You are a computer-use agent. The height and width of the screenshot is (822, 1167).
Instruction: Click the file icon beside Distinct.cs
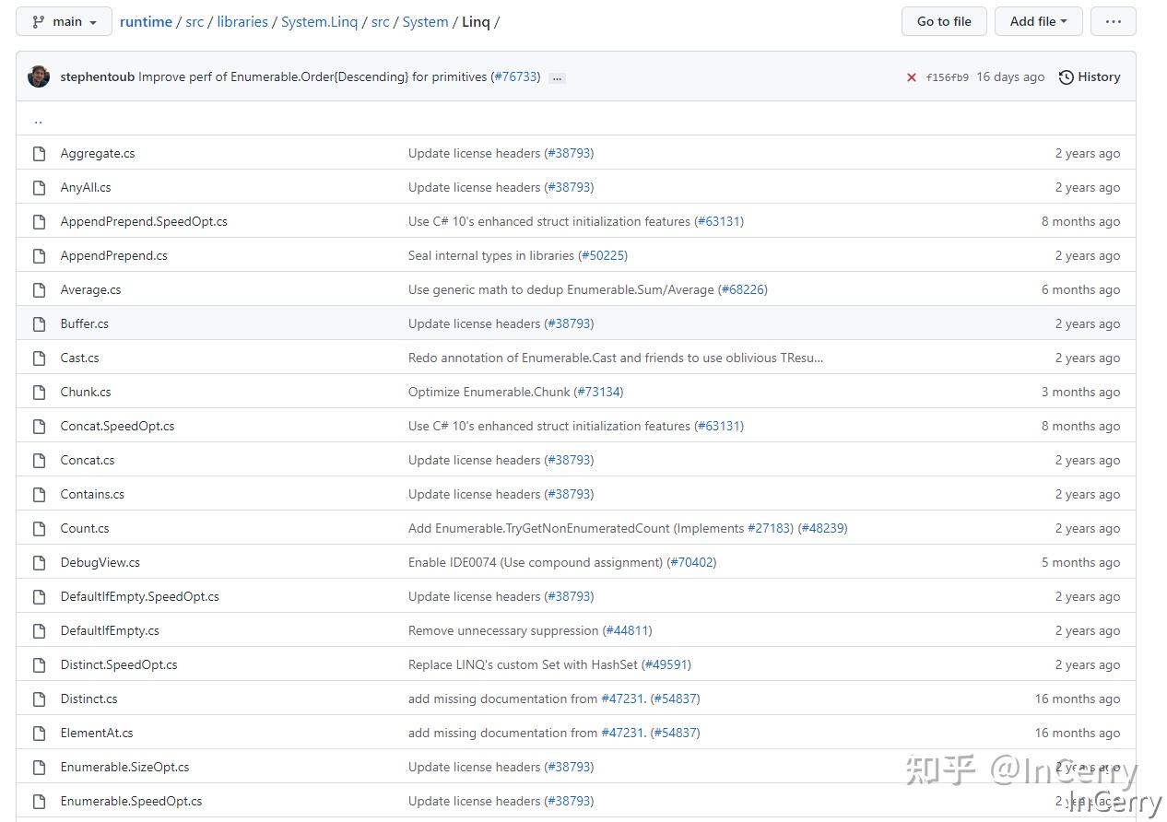coord(39,699)
